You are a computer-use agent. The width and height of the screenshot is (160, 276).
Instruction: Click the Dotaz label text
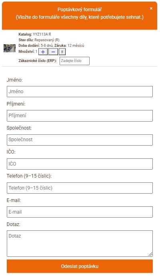tap(13, 224)
